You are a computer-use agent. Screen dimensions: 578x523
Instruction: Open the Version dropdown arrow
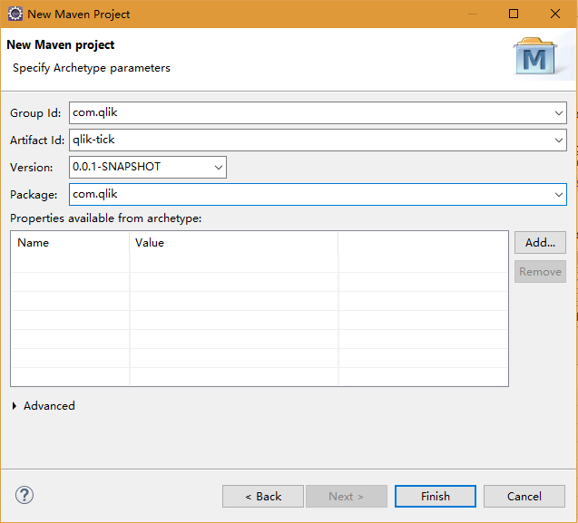pos(218,168)
